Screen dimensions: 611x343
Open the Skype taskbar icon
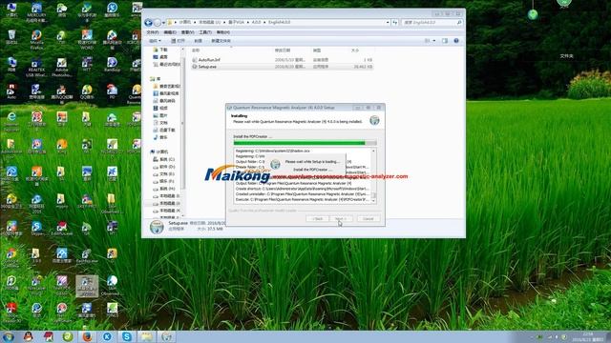click(x=127, y=336)
